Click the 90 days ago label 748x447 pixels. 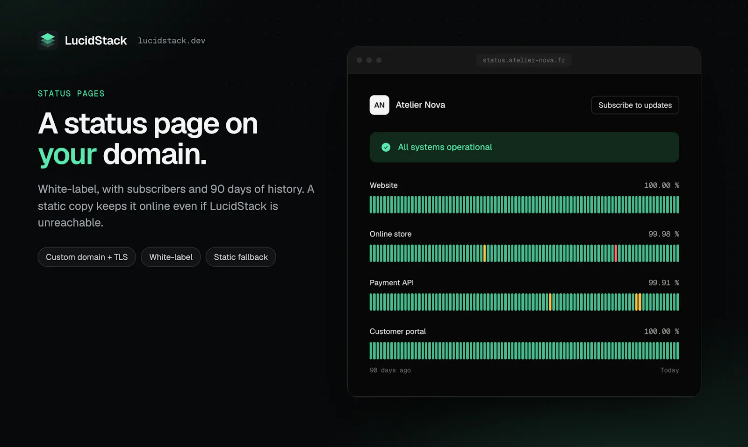(390, 370)
